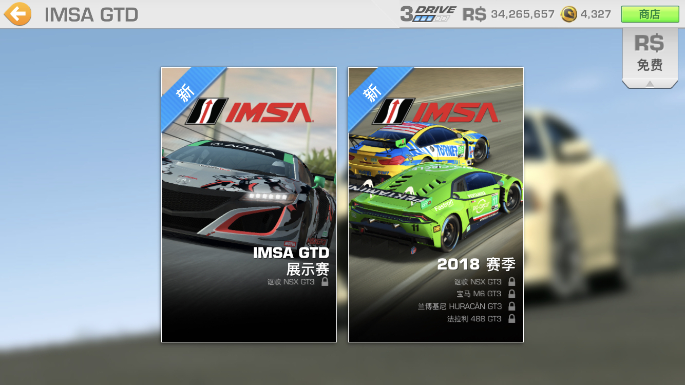Image resolution: width=685 pixels, height=385 pixels.
Task: Click the 4,327 gold balance
Action: (x=596, y=14)
